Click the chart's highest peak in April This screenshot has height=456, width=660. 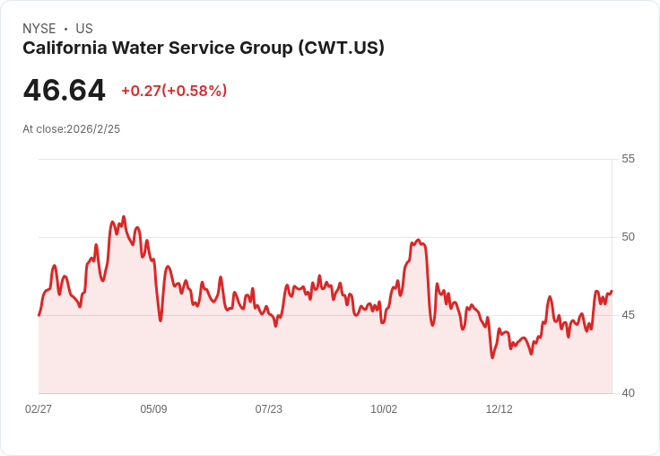[x=124, y=217]
